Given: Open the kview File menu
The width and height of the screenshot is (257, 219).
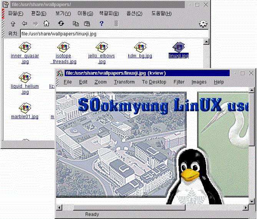Looking at the screenshot, I should (x=68, y=82).
